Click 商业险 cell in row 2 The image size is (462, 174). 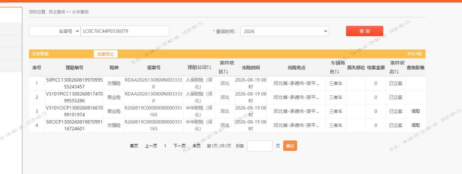114,97
